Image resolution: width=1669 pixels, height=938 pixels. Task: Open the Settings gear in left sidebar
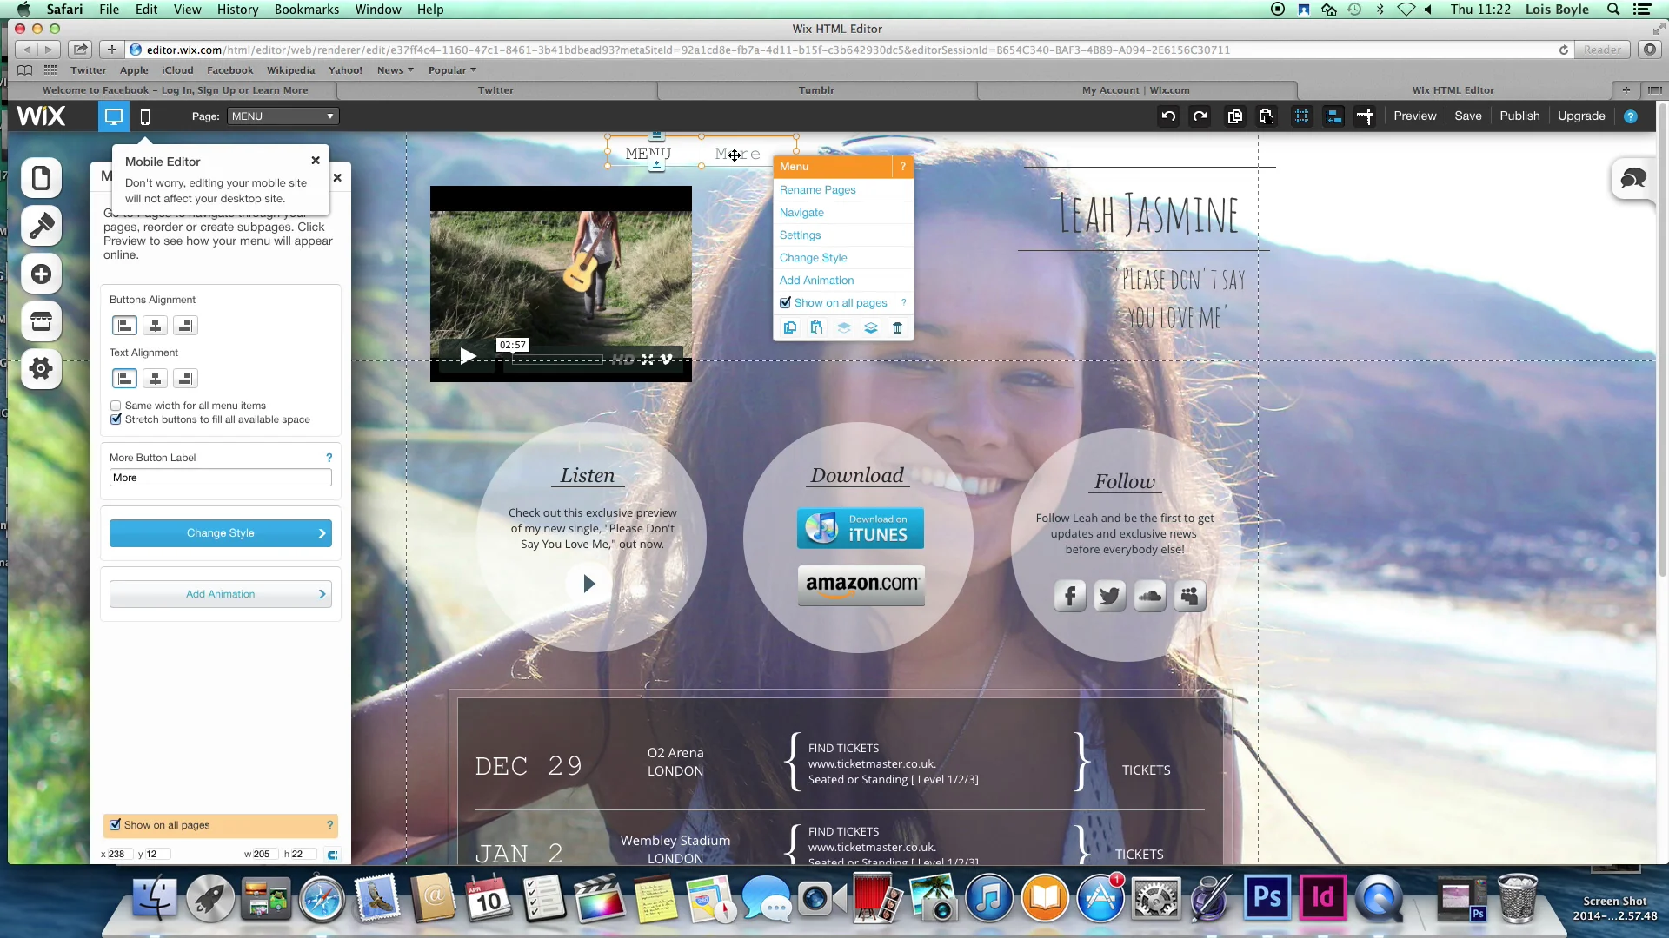click(x=41, y=369)
